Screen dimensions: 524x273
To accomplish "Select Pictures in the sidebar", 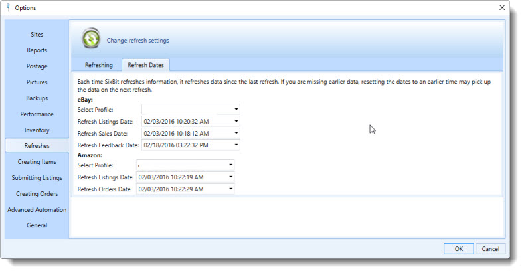I will click(x=37, y=82).
